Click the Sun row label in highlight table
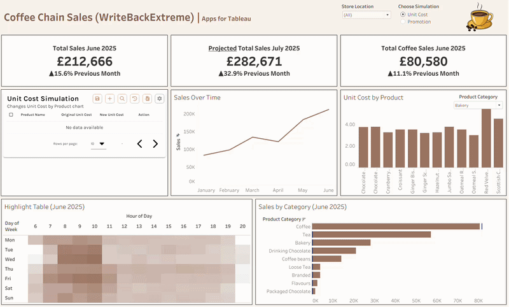Viewport: 509px width, 307px height. coord(9,298)
